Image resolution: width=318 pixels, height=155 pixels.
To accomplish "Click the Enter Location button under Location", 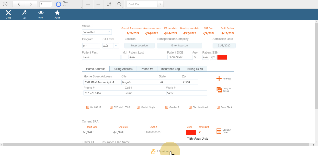I will coord(139,46).
